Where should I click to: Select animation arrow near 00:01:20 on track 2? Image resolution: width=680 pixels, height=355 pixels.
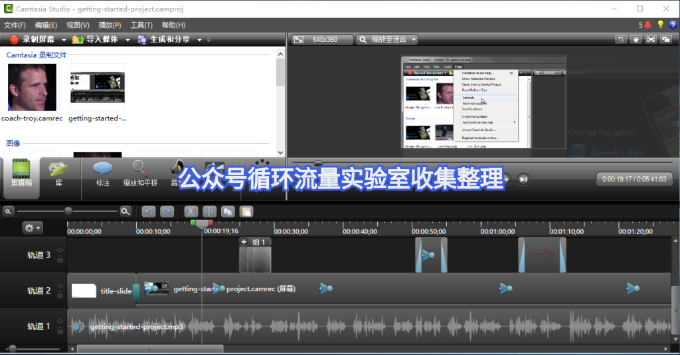(x=633, y=288)
